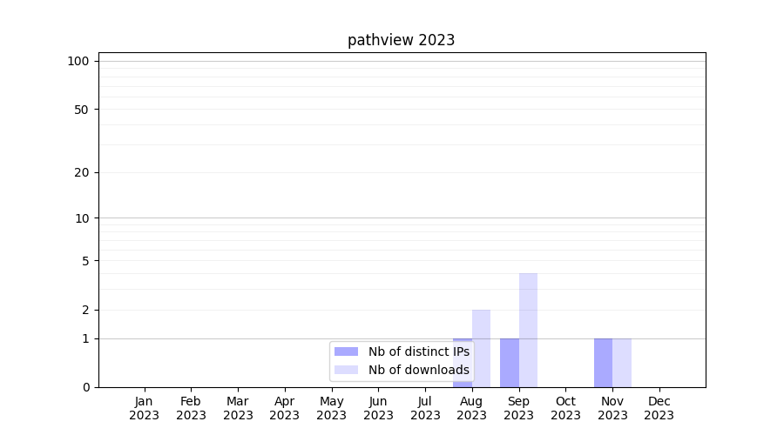Click the 'Nb of distinct IPs' legend color swatch

(x=346, y=351)
